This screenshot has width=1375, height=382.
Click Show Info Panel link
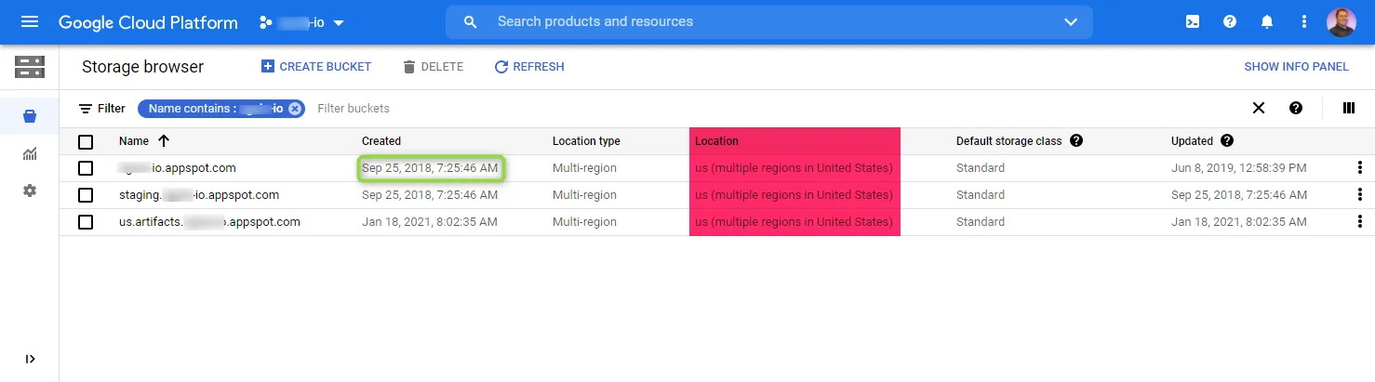coord(1296,67)
